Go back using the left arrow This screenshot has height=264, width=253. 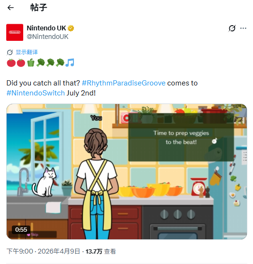(10, 8)
